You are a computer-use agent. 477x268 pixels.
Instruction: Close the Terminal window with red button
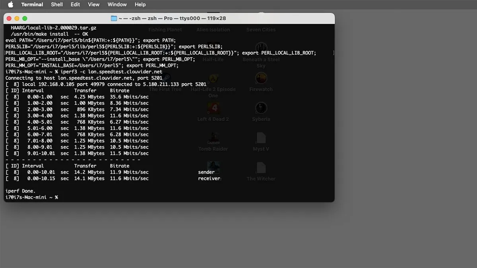click(x=9, y=18)
